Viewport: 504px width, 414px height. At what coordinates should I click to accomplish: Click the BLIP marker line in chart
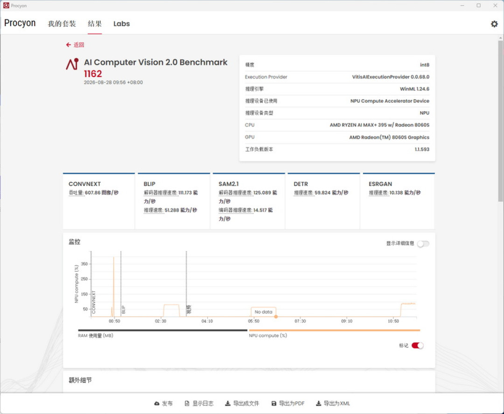121,283
